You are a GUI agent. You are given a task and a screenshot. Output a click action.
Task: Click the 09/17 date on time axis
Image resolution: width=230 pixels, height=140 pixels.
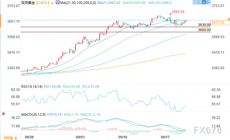click(165, 137)
